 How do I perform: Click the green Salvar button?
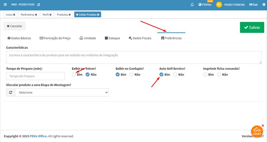[252, 27]
